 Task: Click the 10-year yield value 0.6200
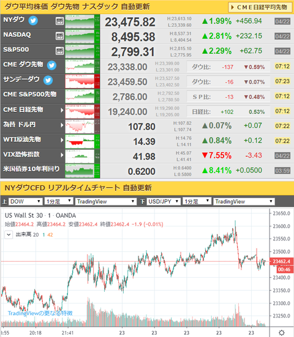click(141, 171)
